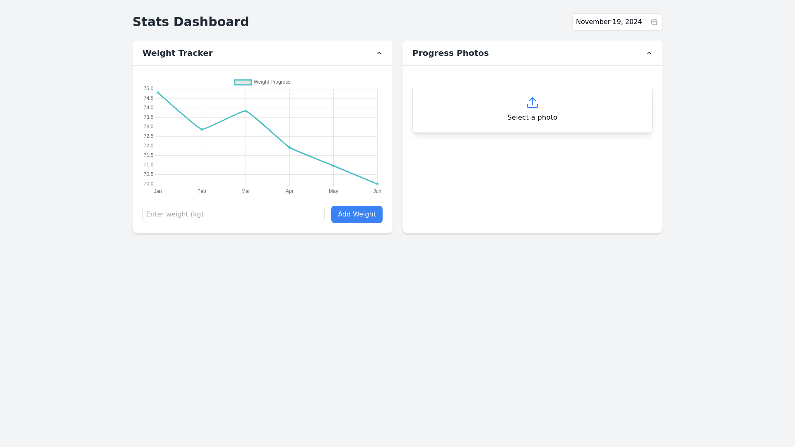Click the Select a photo text
Image resolution: width=795 pixels, height=447 pixels.
pyautogui.click(x=532, y=118)
